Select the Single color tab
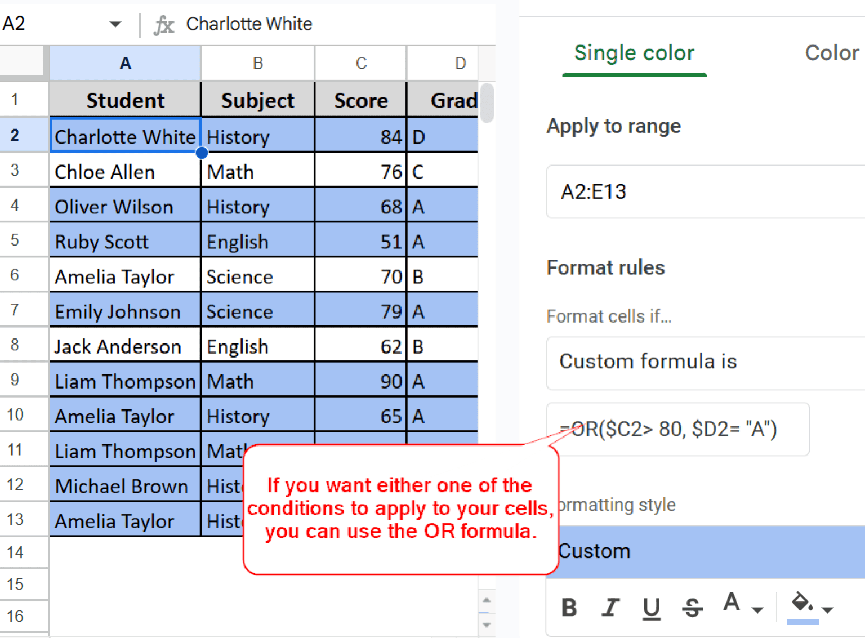Viewport: 865px width, 638px height. 634,52
